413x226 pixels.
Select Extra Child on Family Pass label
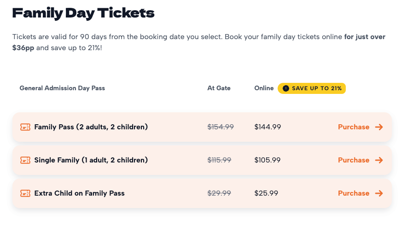click(79, 193)
